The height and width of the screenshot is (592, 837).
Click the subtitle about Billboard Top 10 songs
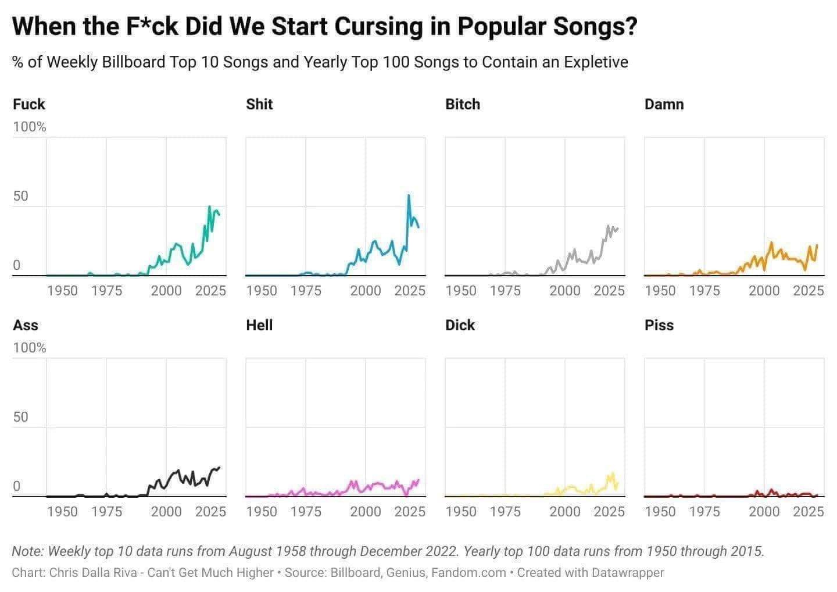pos(320,62)
